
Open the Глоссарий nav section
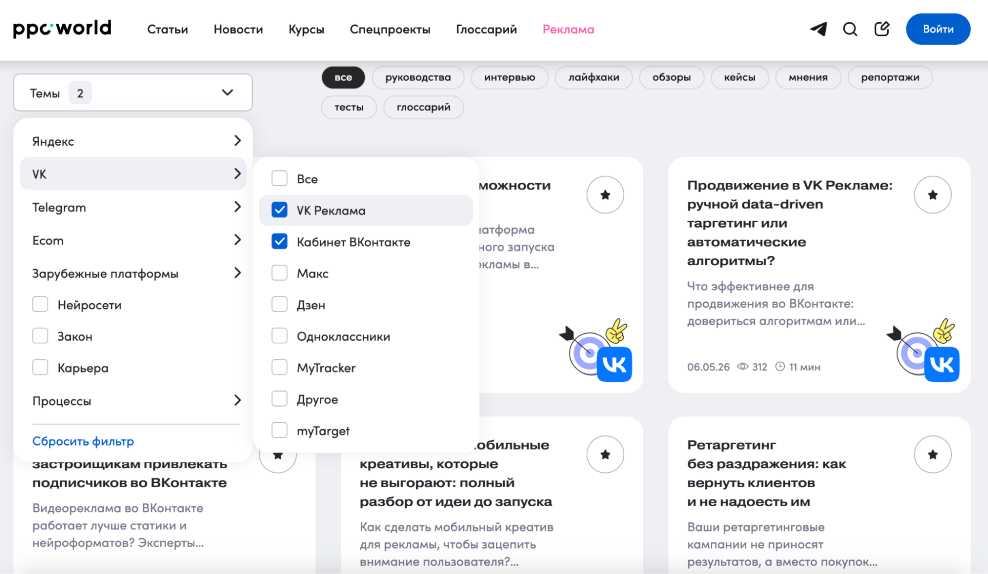[486, 29]
